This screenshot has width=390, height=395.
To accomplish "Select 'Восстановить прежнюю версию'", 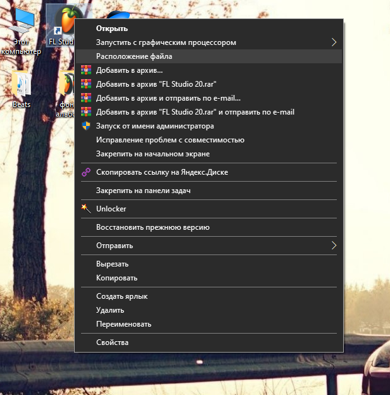I will (208, 227).
